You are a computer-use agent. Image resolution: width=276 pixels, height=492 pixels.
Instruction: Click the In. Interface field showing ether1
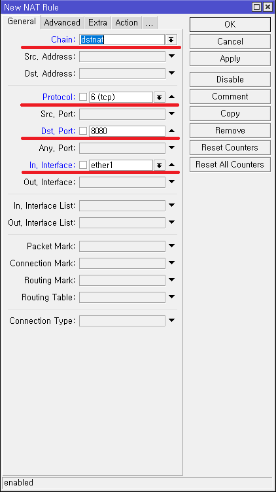click(121, 166)
